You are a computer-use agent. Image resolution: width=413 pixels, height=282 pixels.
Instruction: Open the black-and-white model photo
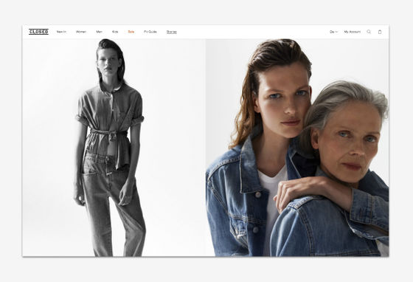tap(114, 148)
